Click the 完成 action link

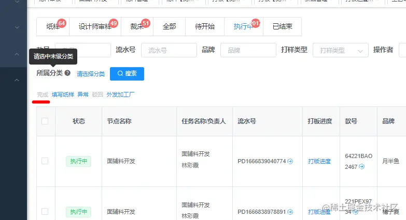(43, 95)
